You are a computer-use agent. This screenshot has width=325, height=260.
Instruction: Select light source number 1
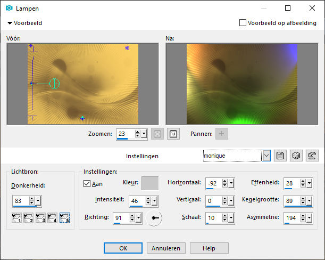pyautogui.click(x=16, y=218)
